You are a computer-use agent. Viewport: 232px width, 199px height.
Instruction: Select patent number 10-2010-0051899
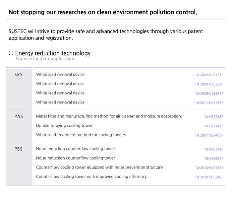(x=209, y=168)
